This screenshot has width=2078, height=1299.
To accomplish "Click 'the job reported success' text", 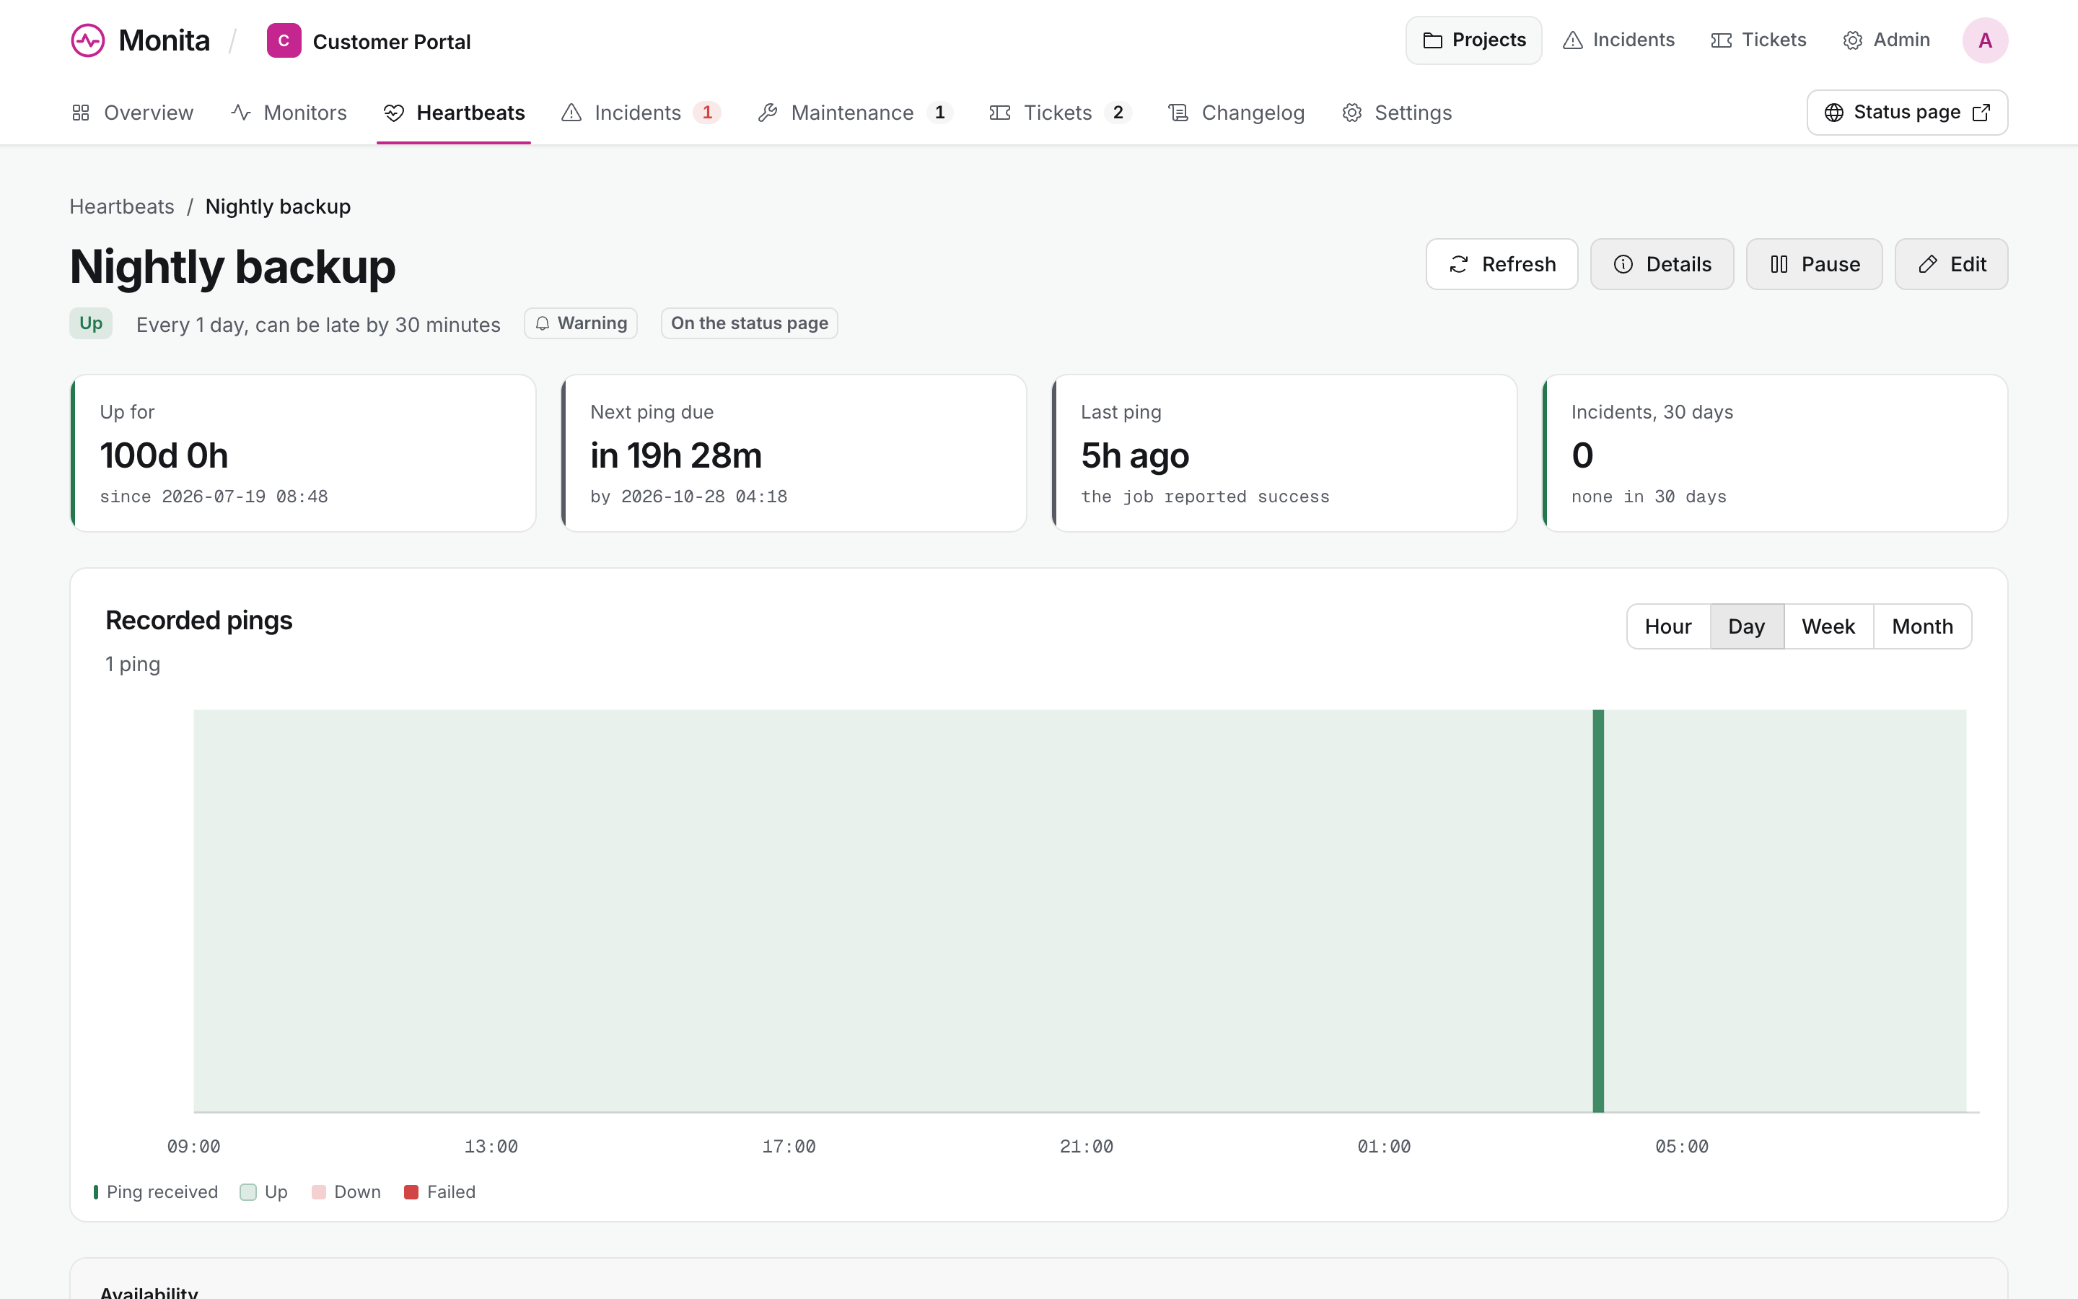I will pyautogui.click(x=1205, y=497).
